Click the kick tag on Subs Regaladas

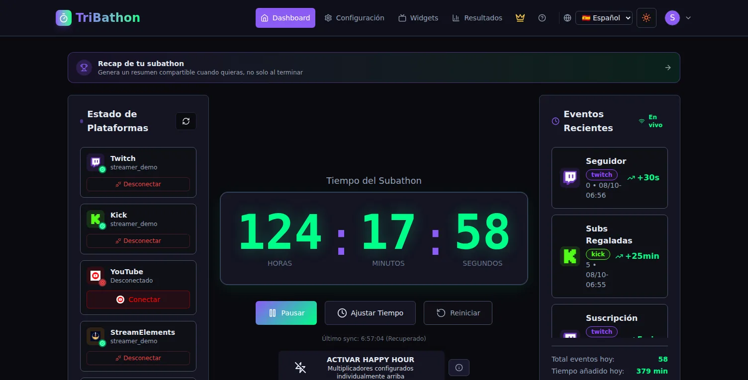click(598, 254)
